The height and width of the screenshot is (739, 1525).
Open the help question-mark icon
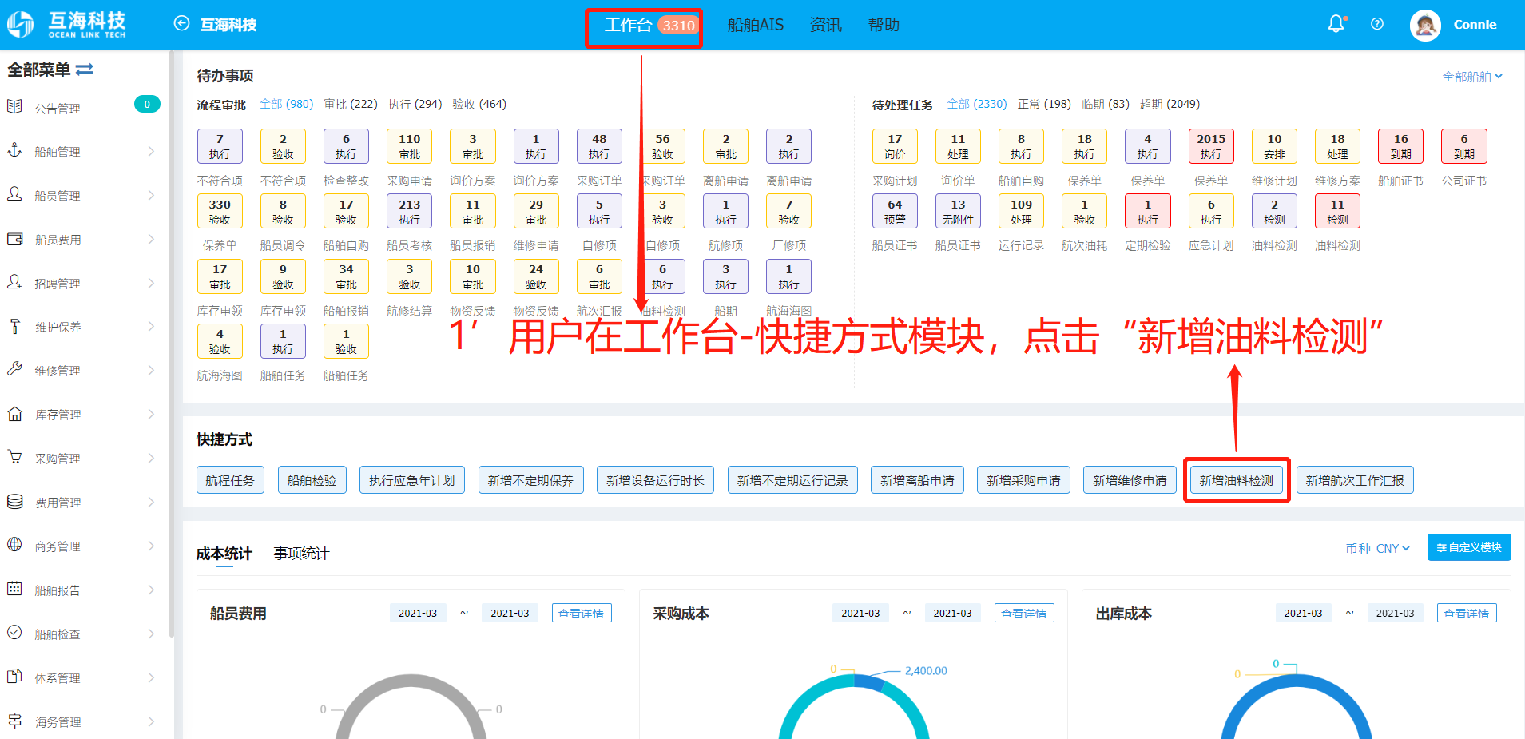(x=1377, y=24)
